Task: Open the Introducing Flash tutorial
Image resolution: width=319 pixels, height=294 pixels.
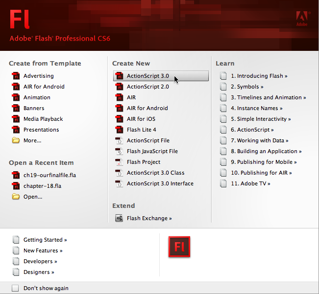Action: point(259,76)
